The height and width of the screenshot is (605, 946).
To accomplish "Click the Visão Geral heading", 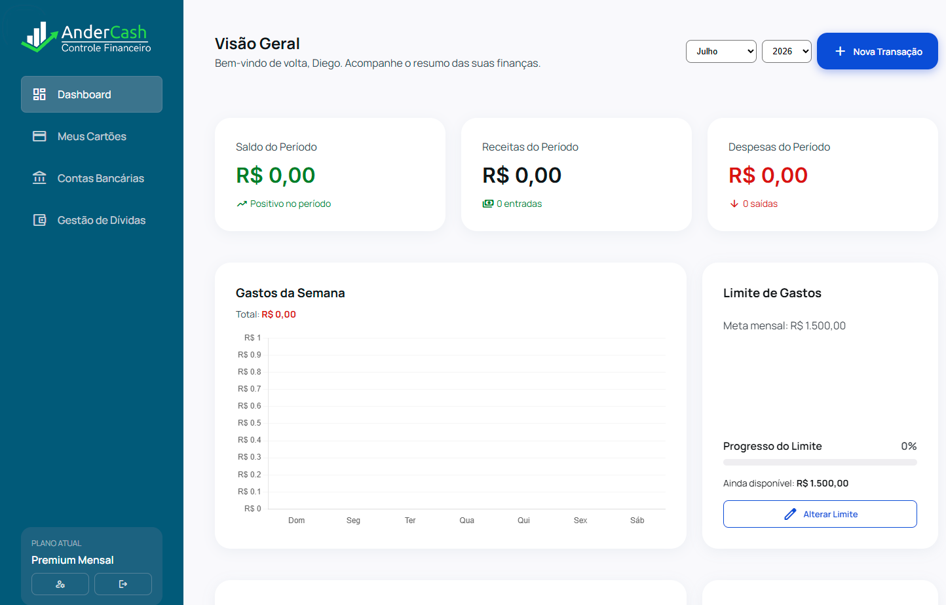I will pyautogui.click(x=257, y=44).
